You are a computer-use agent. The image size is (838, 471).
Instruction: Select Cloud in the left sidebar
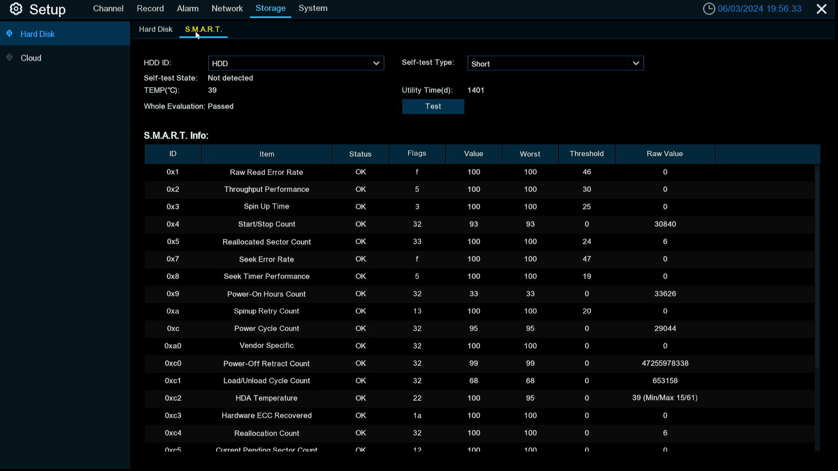(31, 58)
